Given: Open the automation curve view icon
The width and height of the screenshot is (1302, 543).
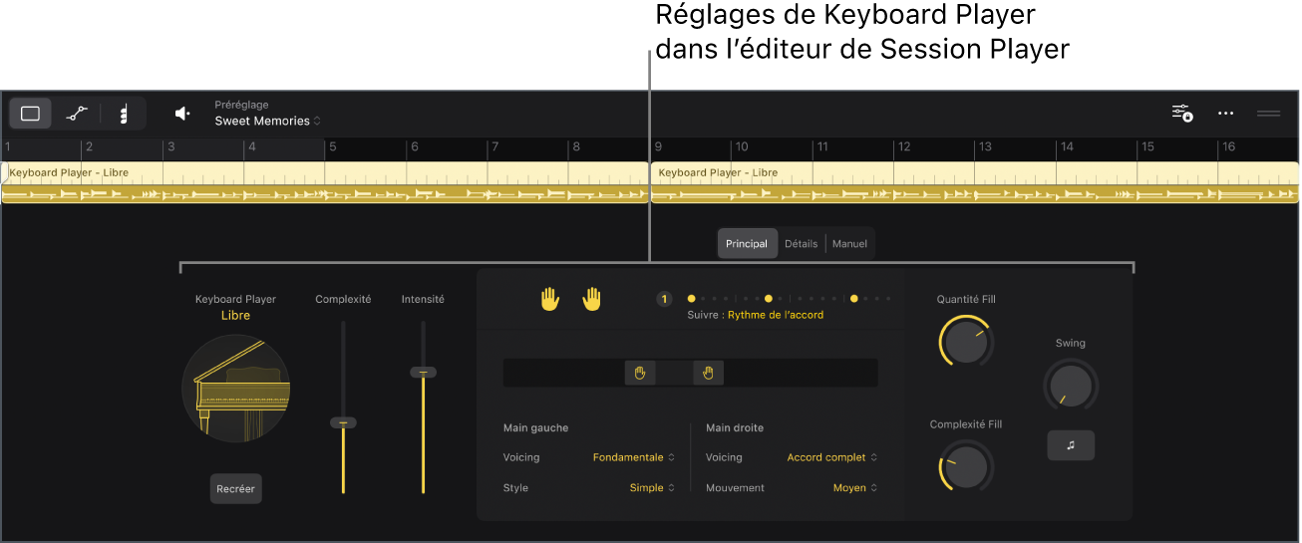Looking at the screenshot, I should coord(77,114).
